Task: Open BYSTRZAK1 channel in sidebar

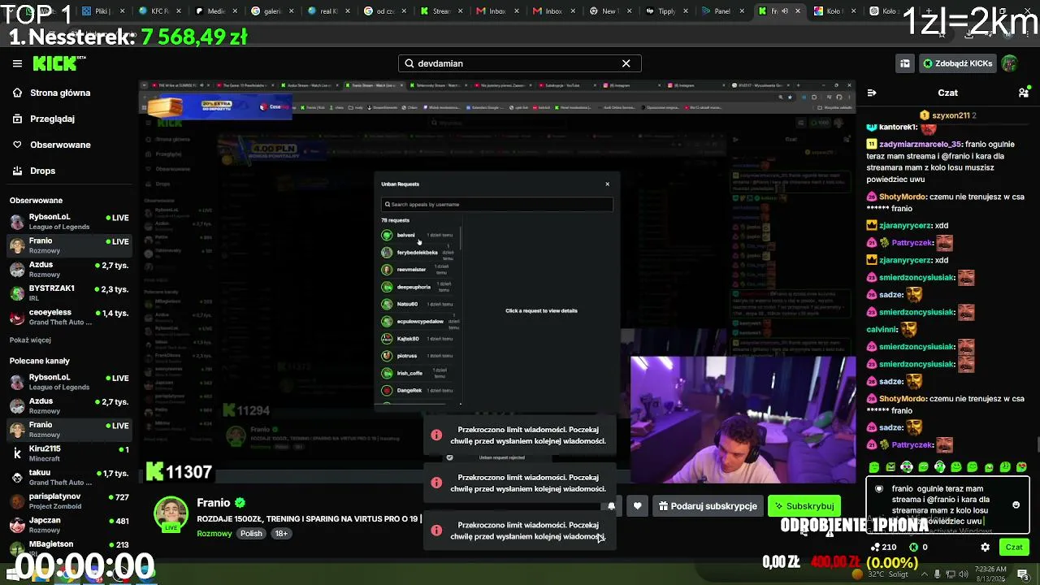Action: (68, 292)
